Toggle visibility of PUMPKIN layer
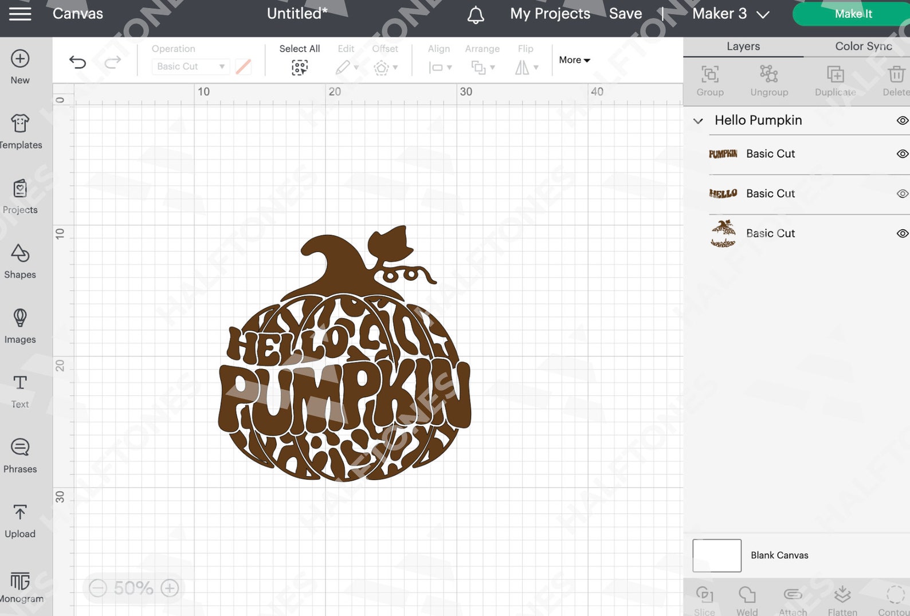 coord(903,154)
